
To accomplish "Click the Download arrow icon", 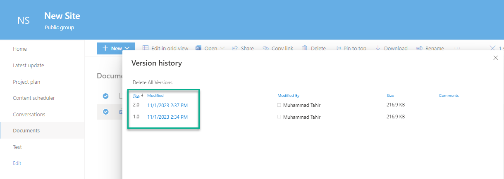I will pyautogui.click(x=378, y=48).
